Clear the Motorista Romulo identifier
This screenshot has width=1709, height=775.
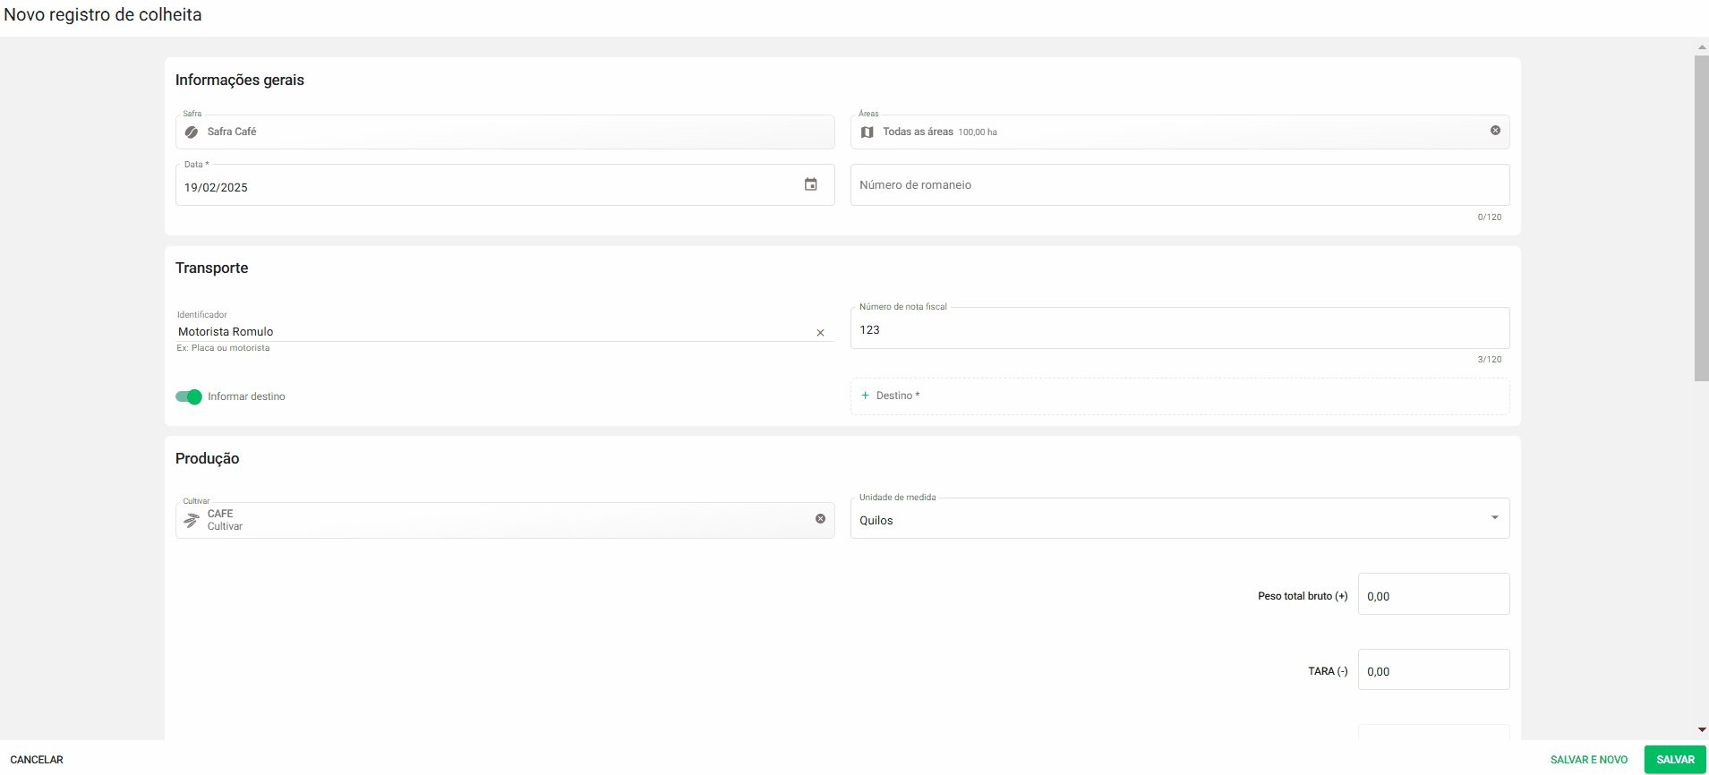tap(820, 333)
